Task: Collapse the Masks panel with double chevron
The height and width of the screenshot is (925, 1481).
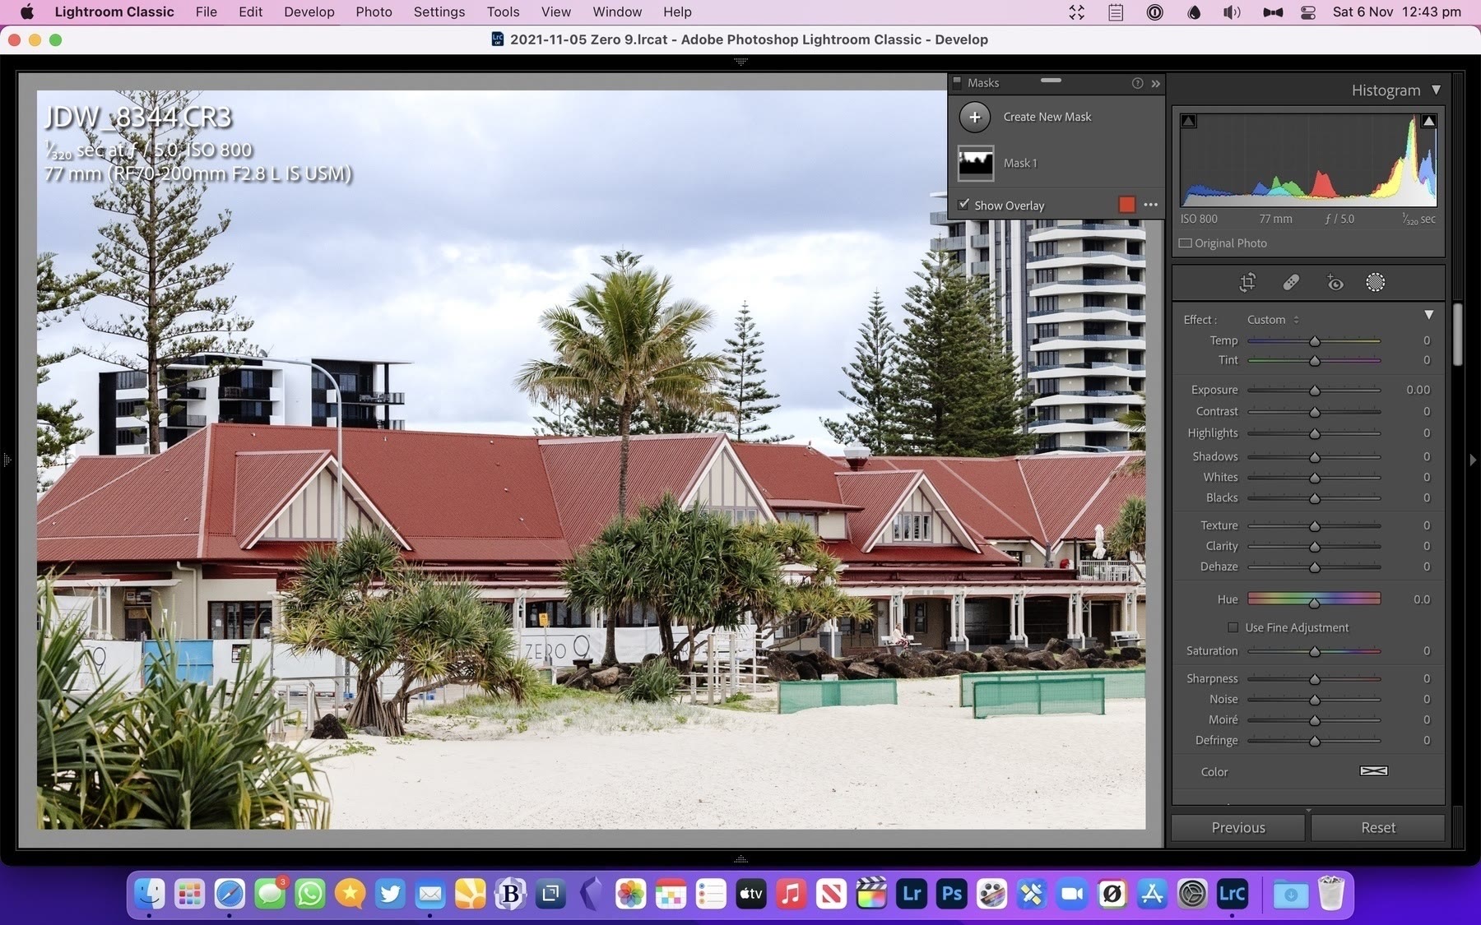Action: pyautogui.click(x=1155, y=83)
